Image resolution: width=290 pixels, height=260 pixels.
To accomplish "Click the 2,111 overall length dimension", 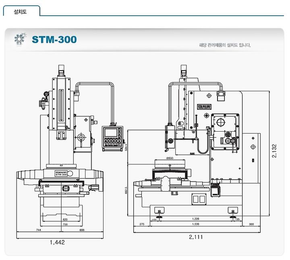I will (196, 237).
